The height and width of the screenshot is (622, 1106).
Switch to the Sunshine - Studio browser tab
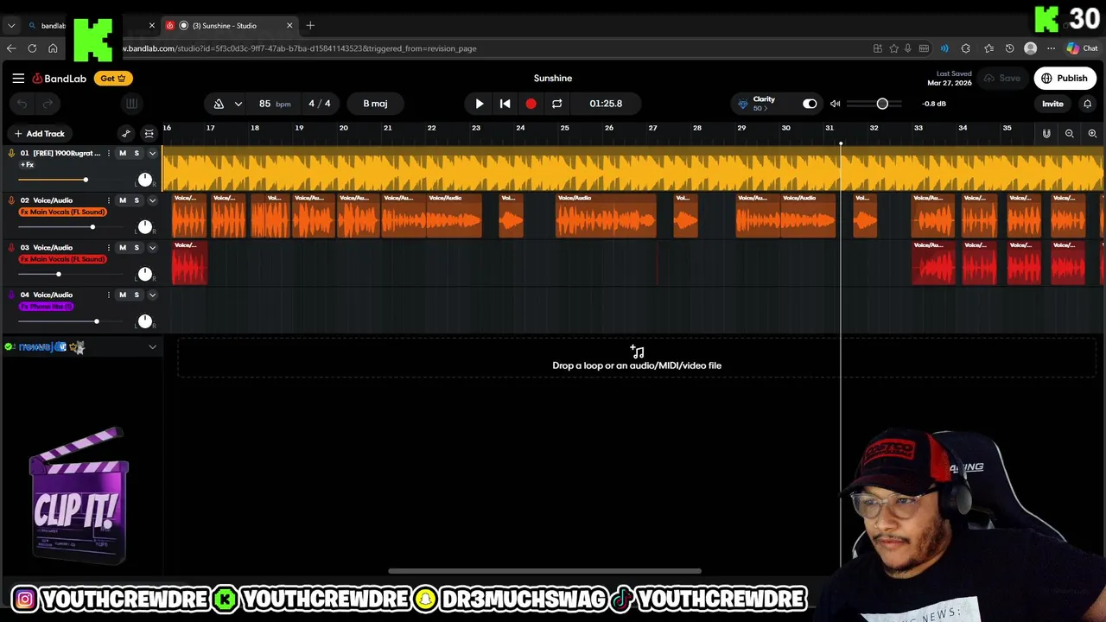(x=229, y=26)
